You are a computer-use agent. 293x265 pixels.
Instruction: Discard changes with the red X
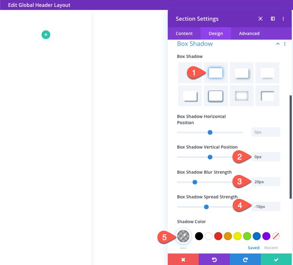coord(182,259)
